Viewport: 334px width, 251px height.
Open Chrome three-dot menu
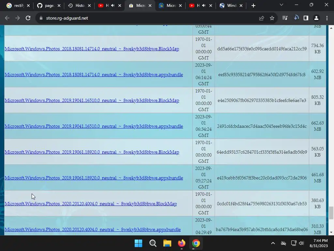(327, 18)
